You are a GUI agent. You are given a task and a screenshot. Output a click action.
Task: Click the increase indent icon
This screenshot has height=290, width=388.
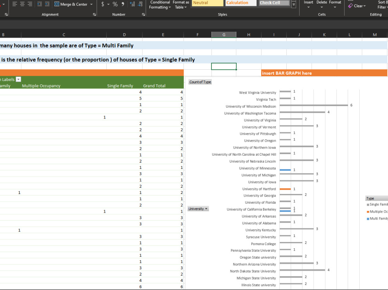47,4
